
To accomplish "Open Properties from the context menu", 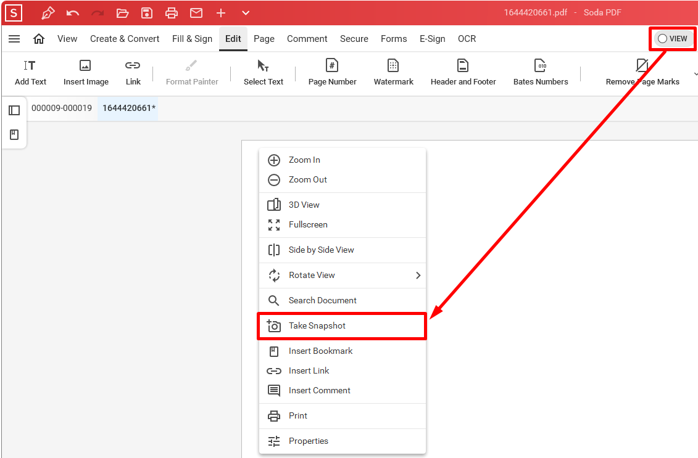I will click(x=343, y=441).
